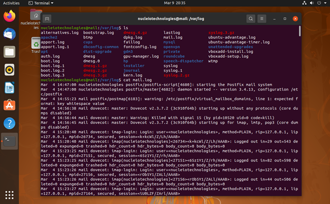Viewport: 330px width, 204px height.
Task: Click 'boot.log.3' in the listing
Action: 52,75
